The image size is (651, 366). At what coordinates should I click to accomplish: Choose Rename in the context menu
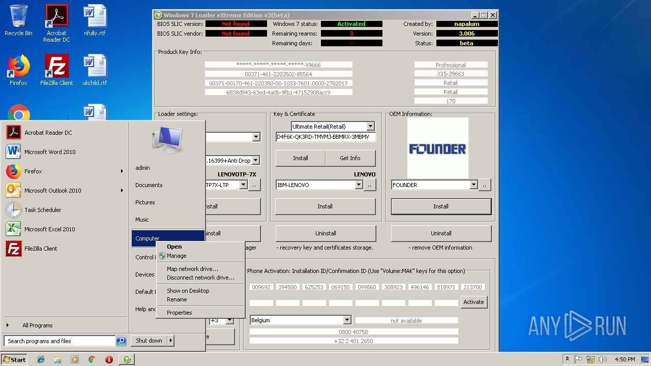(x=200, y=299)
